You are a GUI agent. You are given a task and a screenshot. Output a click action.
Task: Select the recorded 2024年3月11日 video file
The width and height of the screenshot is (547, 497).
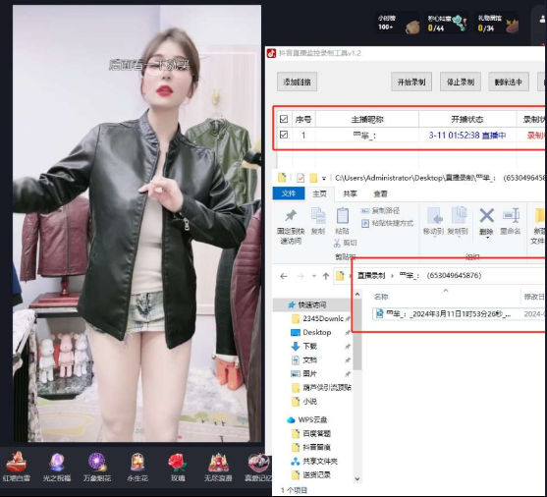click(x=445, y=314)
